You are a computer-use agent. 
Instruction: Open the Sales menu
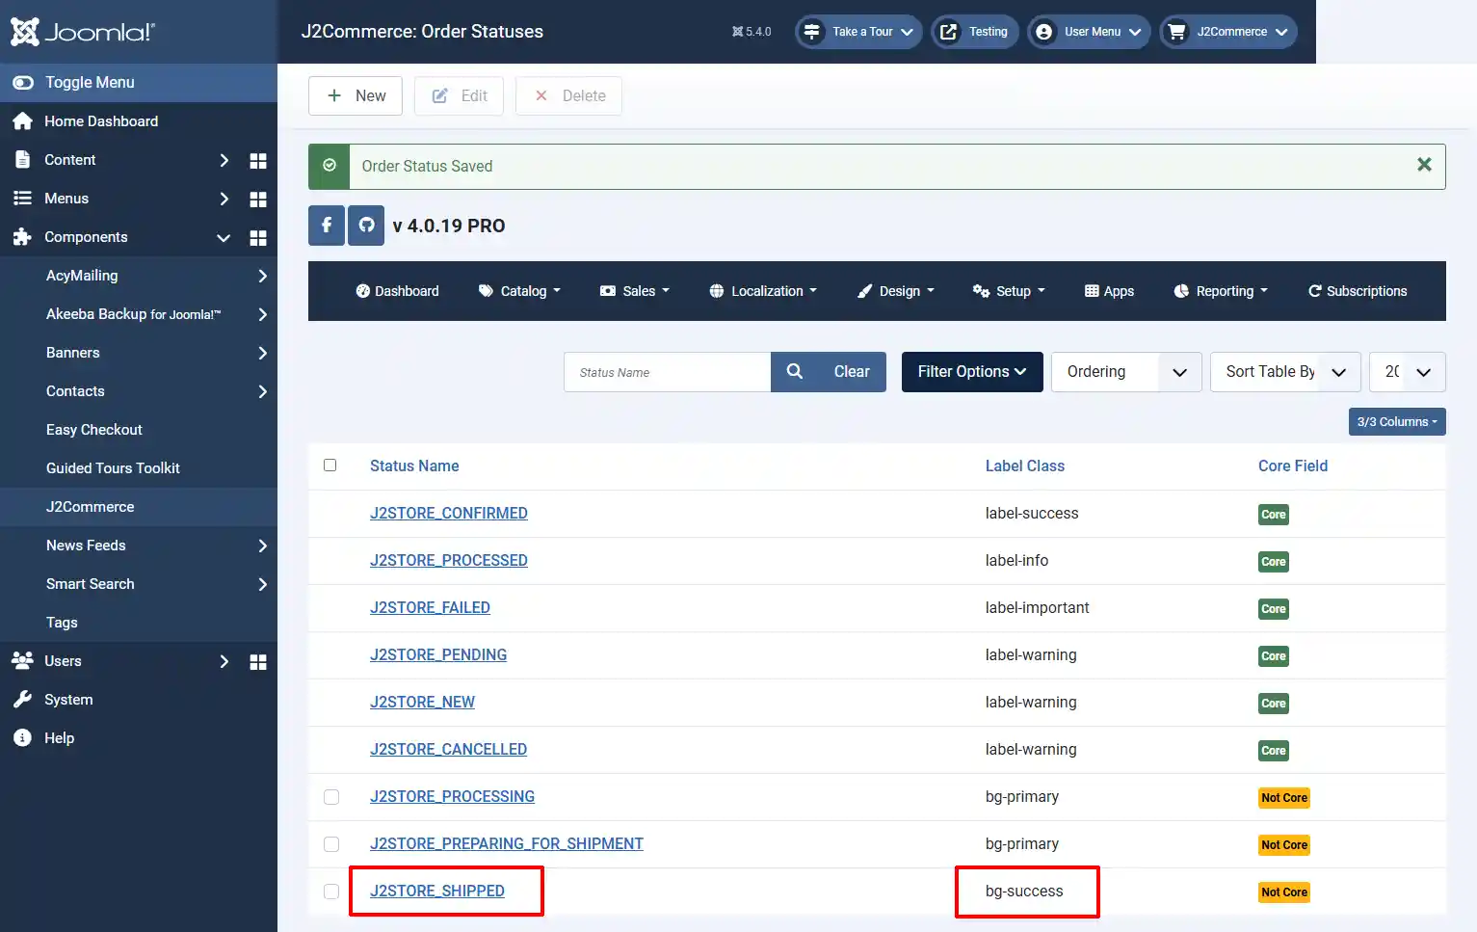click(x=634, y=291)
